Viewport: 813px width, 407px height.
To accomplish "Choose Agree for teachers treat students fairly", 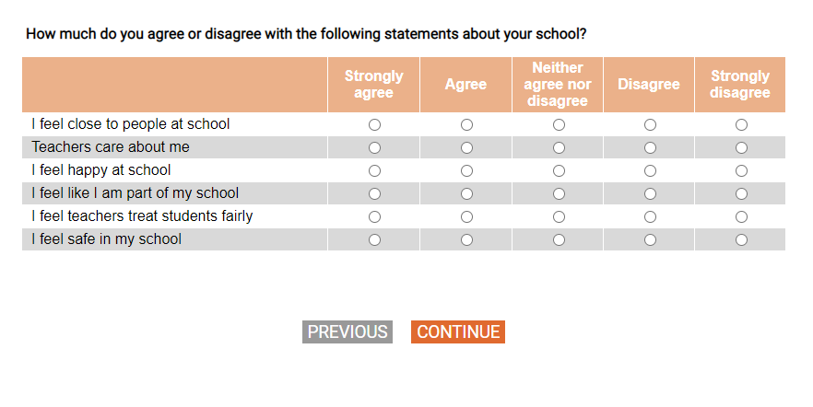I will [x=466, y=217].
